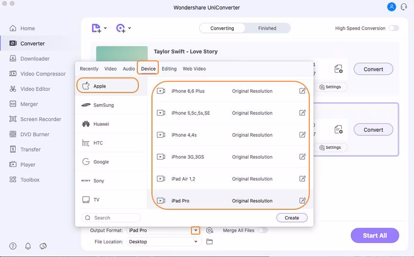Switch to the Editing tab
This screenshot has width=414, height=257.
click(169, 69)
